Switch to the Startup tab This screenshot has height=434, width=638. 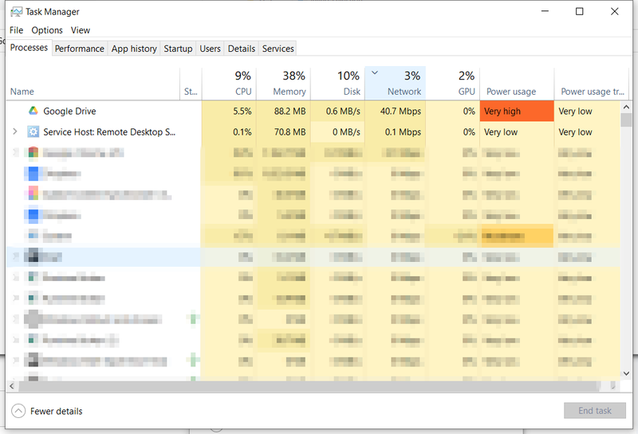pos(178,49)
